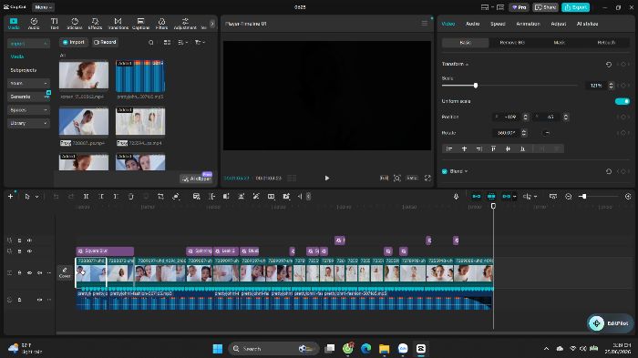The width and height of the screenshot is (638, 358).
Task: Click the Import button
Action: (x=74, y=42)
